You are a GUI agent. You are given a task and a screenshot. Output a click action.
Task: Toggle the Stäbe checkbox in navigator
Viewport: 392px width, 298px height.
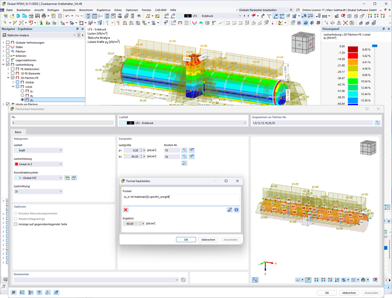point(8,47)
